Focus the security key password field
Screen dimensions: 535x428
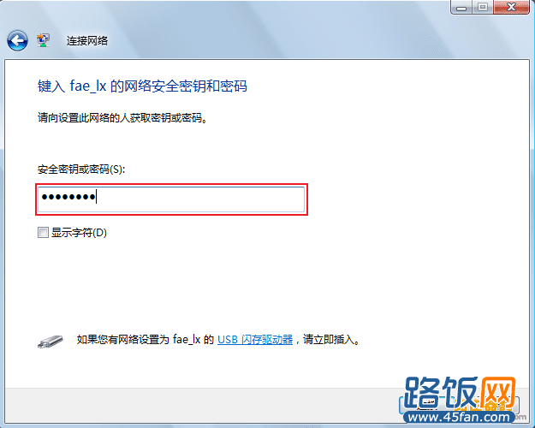click(x=171, y=199)
